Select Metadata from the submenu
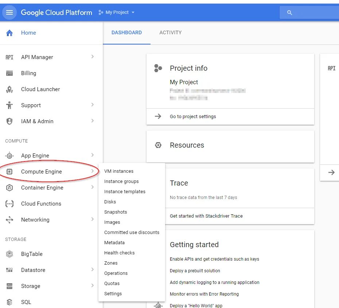The height and width of the screenshot is (308, 339). [x=114, y=243]
